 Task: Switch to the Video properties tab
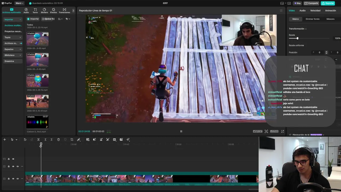(x=292, y=11)
